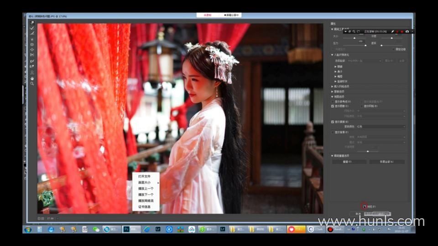Viewport: 438px width, 246px height.
Task: Toggle the 显示蒙版 checkbox
Action: click(x=333, y=122)
